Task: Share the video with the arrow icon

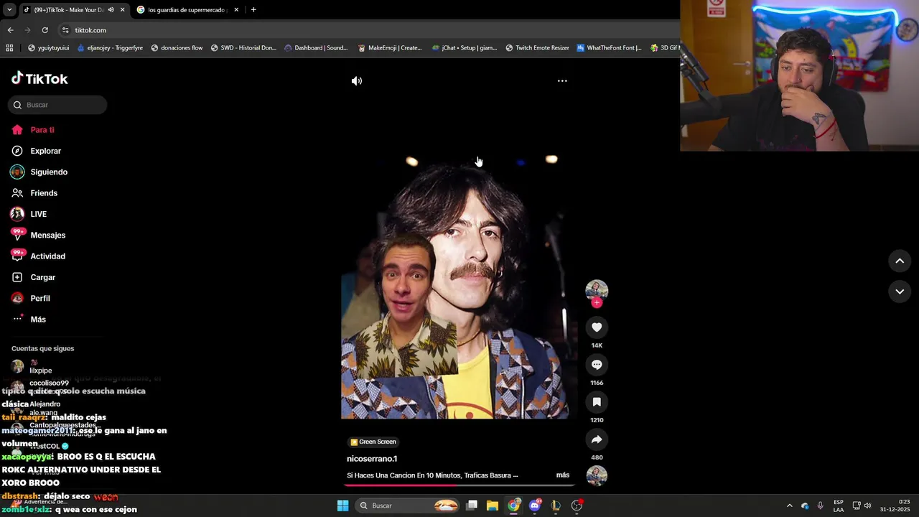Action: (x=597, y=439)
